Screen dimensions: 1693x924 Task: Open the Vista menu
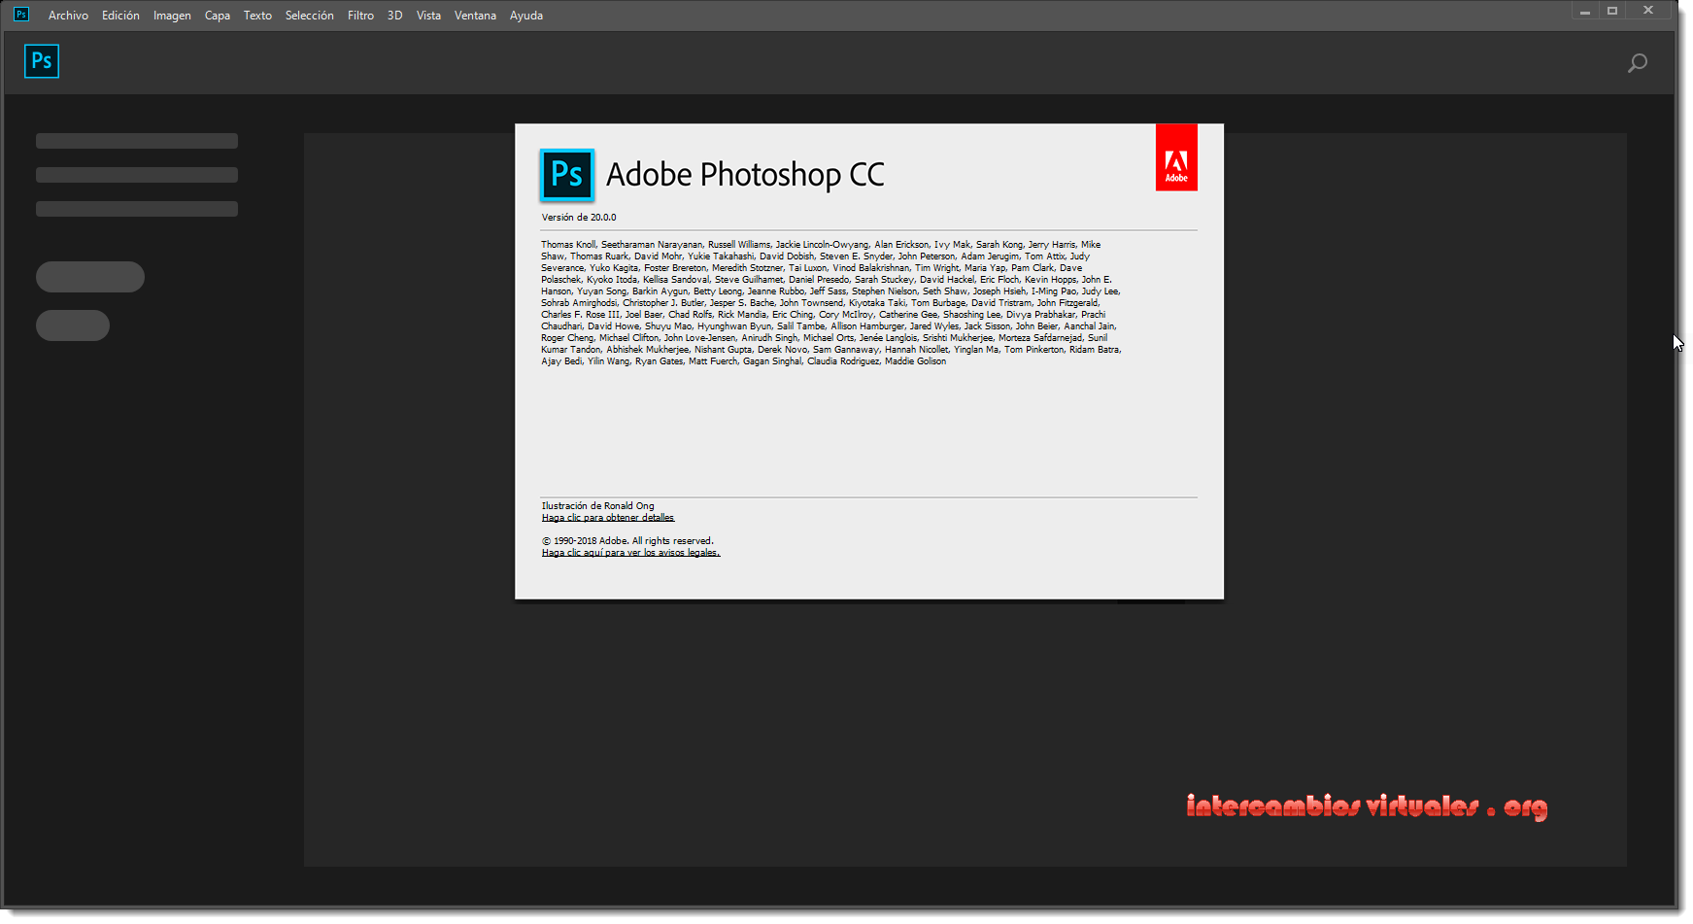(x=428, y=16)
